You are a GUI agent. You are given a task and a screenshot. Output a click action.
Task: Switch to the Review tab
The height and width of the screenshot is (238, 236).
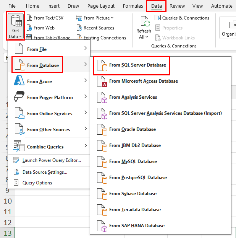click(177, 6)
